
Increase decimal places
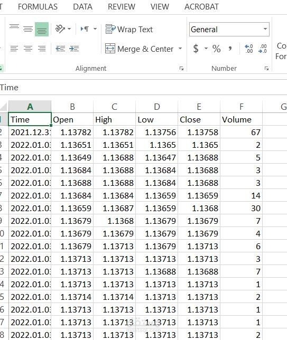249,49
